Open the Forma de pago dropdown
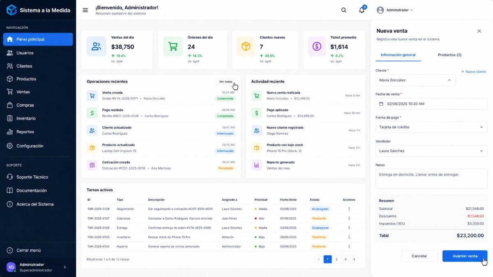Screen dimensions: 493x277 coord(431,127)
